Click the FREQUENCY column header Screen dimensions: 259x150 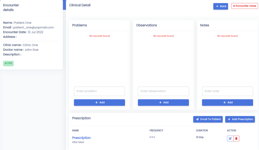point(156,130)
